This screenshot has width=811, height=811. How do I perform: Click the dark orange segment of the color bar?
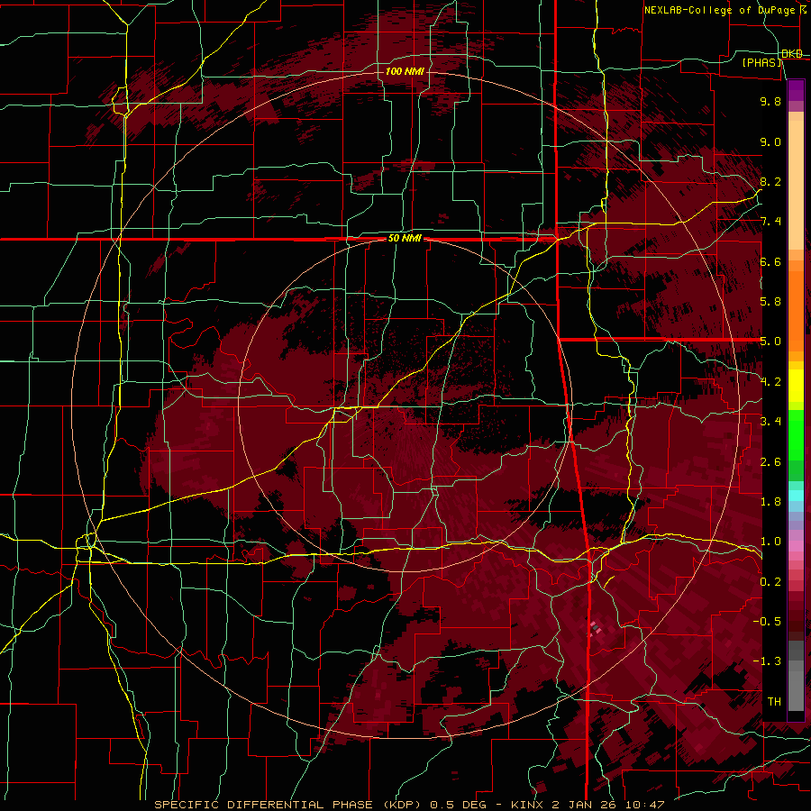tap(796, 312)
